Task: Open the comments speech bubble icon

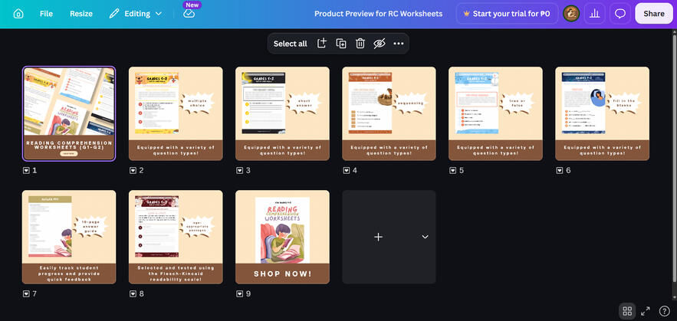Action: (620, 14)
